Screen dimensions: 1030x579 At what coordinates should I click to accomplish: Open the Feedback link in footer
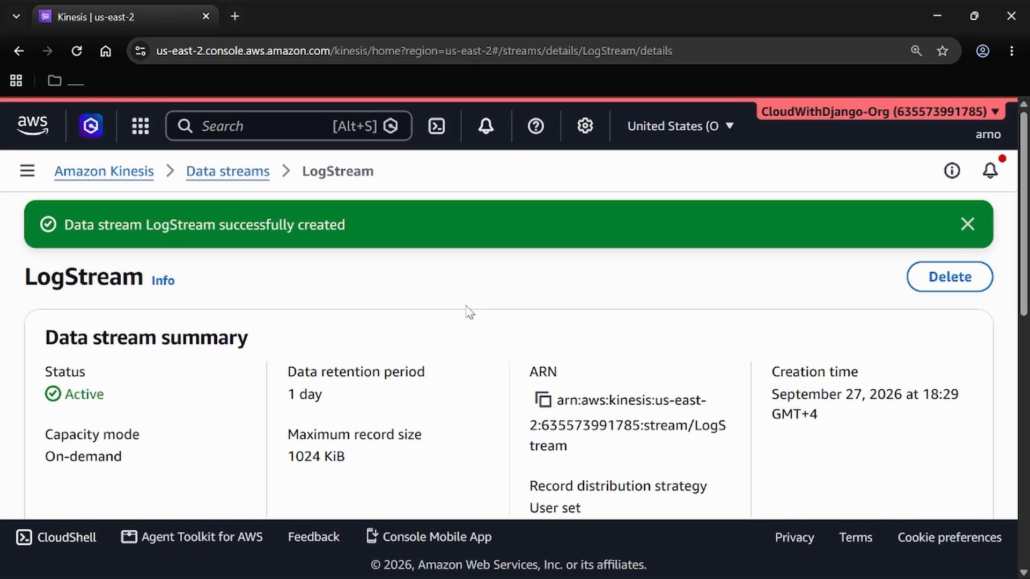click(x=314, y=537)
